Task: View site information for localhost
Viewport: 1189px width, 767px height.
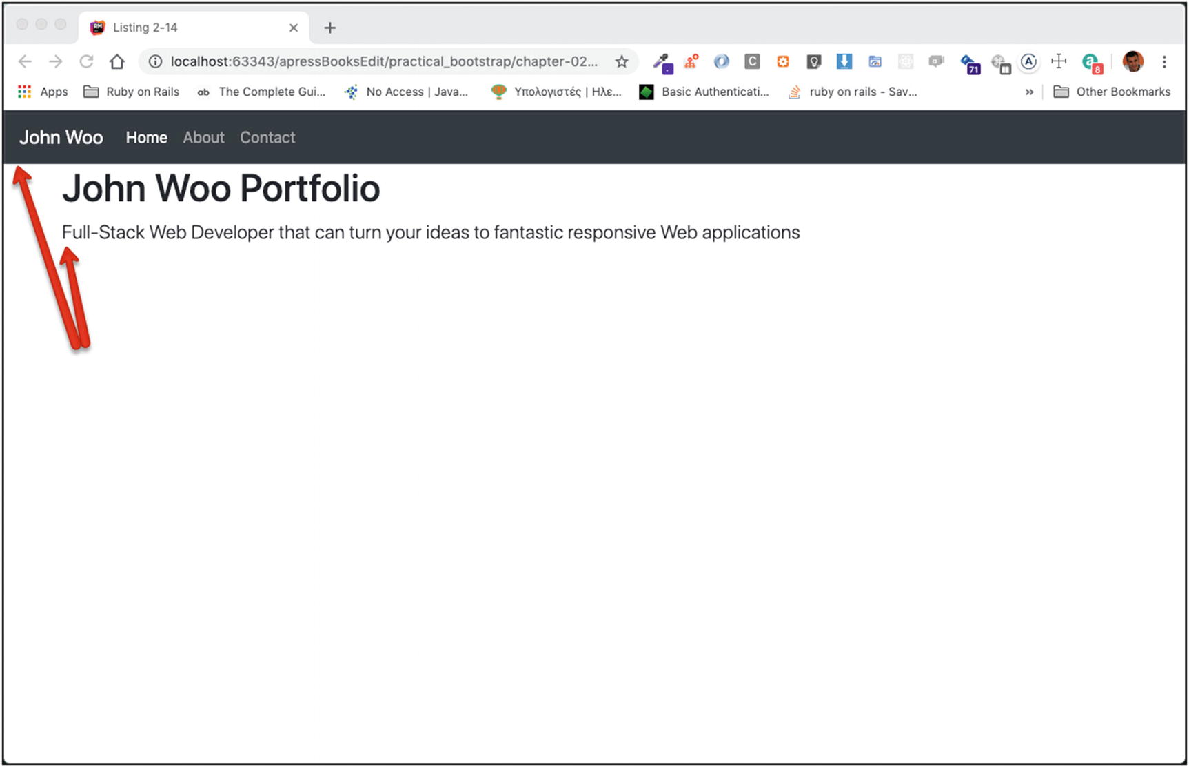Action: (x=156, y=62)
